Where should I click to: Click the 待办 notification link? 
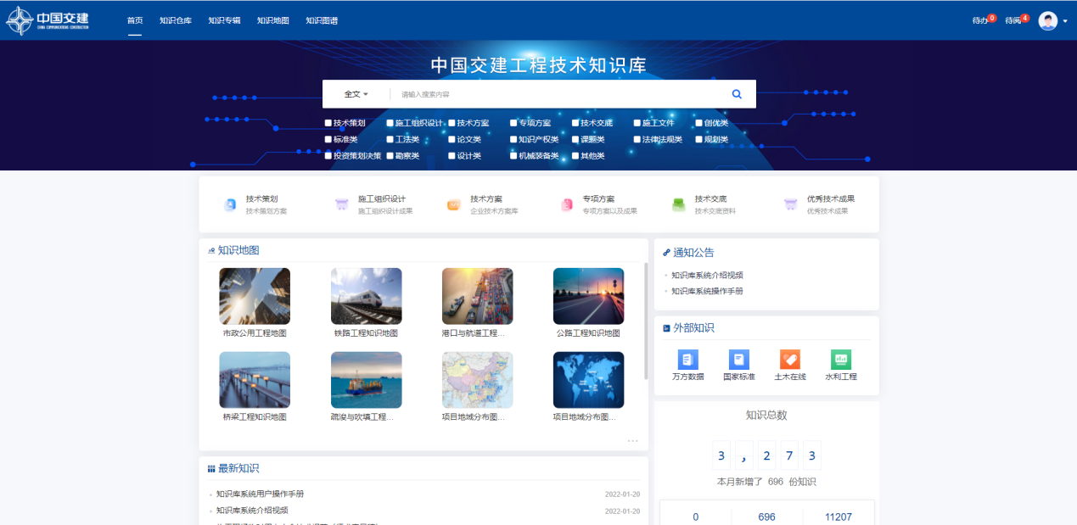(x=980, y=20)
